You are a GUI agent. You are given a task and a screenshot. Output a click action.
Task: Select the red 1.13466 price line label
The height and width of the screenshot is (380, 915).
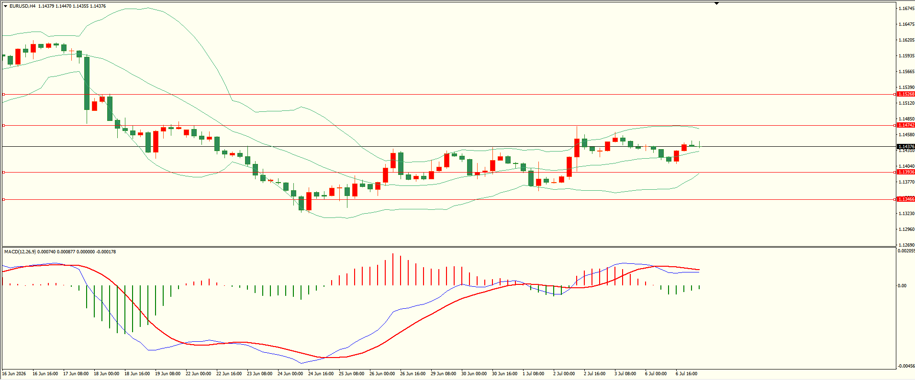tap(906, 199)
